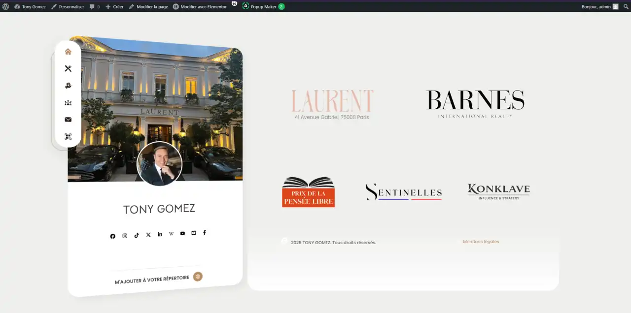Open the X (Twitter) profile icon
Viewport: 631px width, 313px height.
148,235
